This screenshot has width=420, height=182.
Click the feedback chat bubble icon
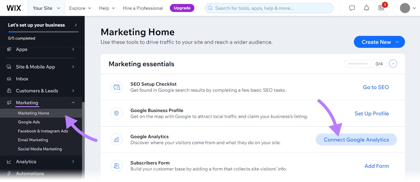(352, 8)
